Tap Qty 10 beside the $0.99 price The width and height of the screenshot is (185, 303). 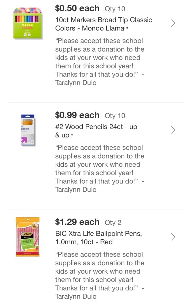115,116
